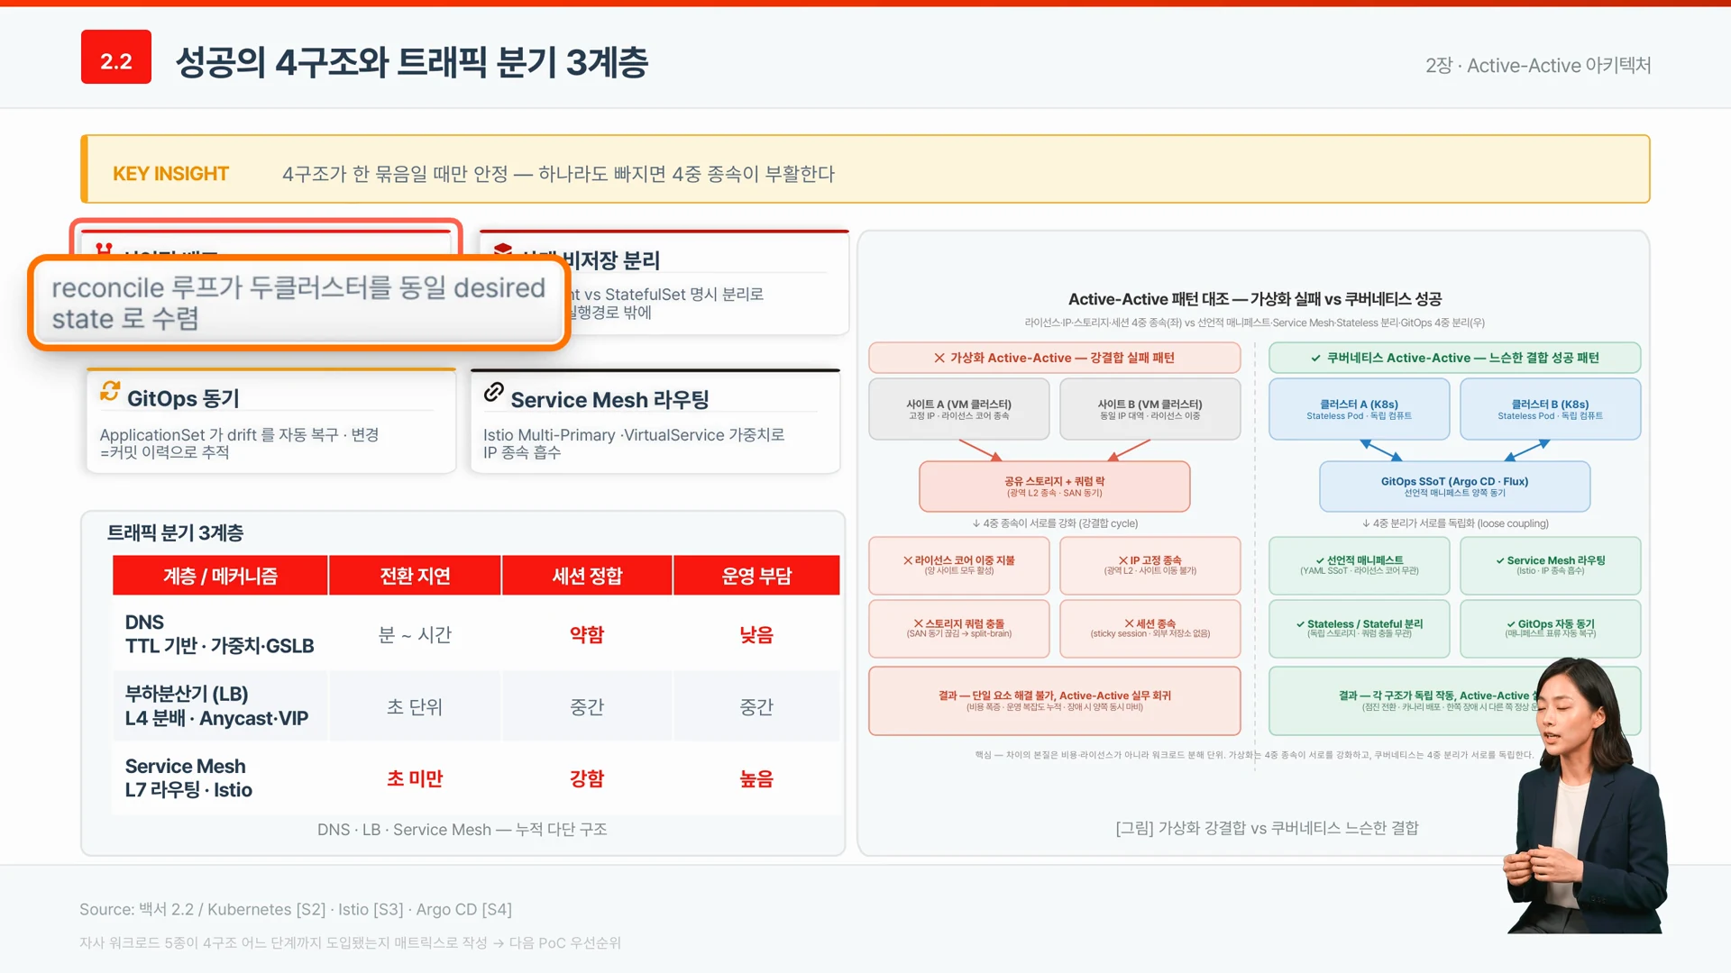Screen dimensions: 1731x973
Task: Click the 선언적 매니페스트 success box
Action: pyautogui.click(x=1360, y=565)
